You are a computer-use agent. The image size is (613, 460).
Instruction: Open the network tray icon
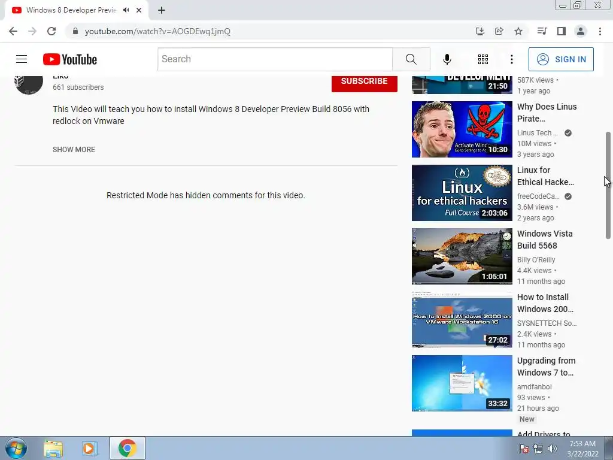[x=538, y=449]
